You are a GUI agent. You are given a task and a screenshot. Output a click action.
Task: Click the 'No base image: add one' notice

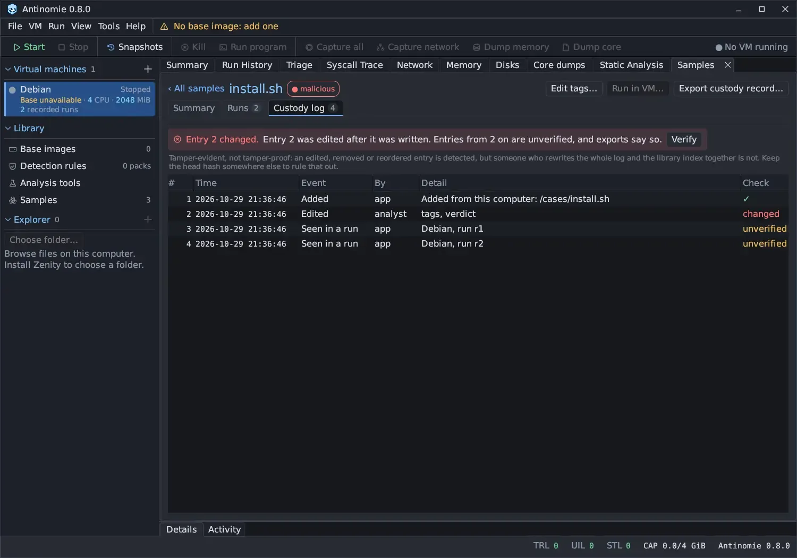226,26
